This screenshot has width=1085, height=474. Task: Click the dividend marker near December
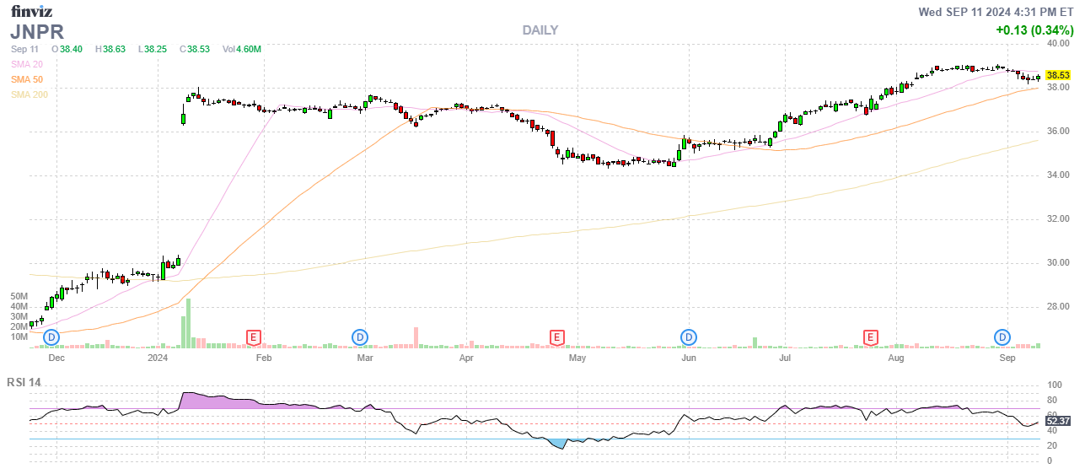(52, 337)
